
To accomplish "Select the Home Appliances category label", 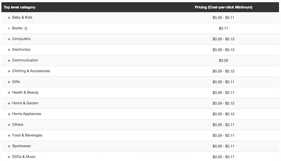I will tap(26, 114).
